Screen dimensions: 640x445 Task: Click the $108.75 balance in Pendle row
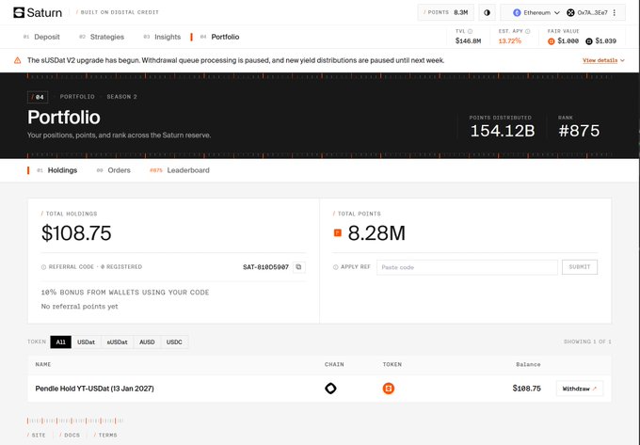pos(526,389)
